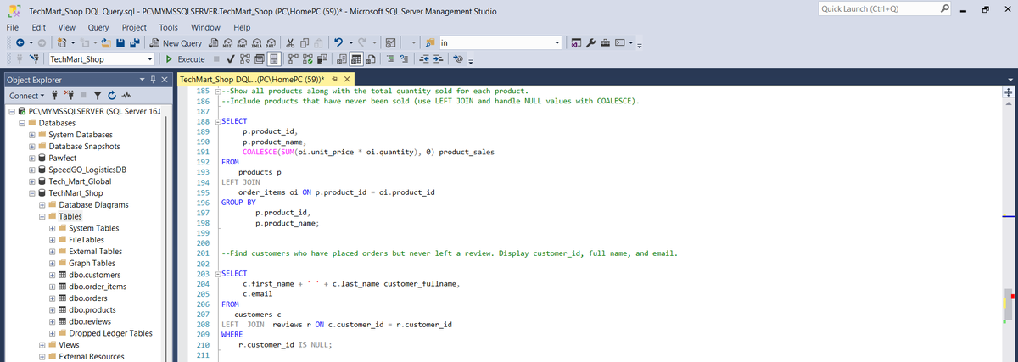Select dbo.products table

point(94,310)
